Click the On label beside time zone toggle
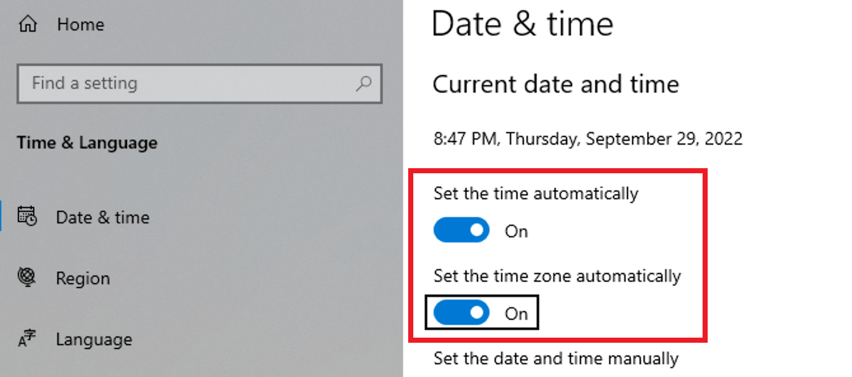852x377 pixels. pos(516,314)
